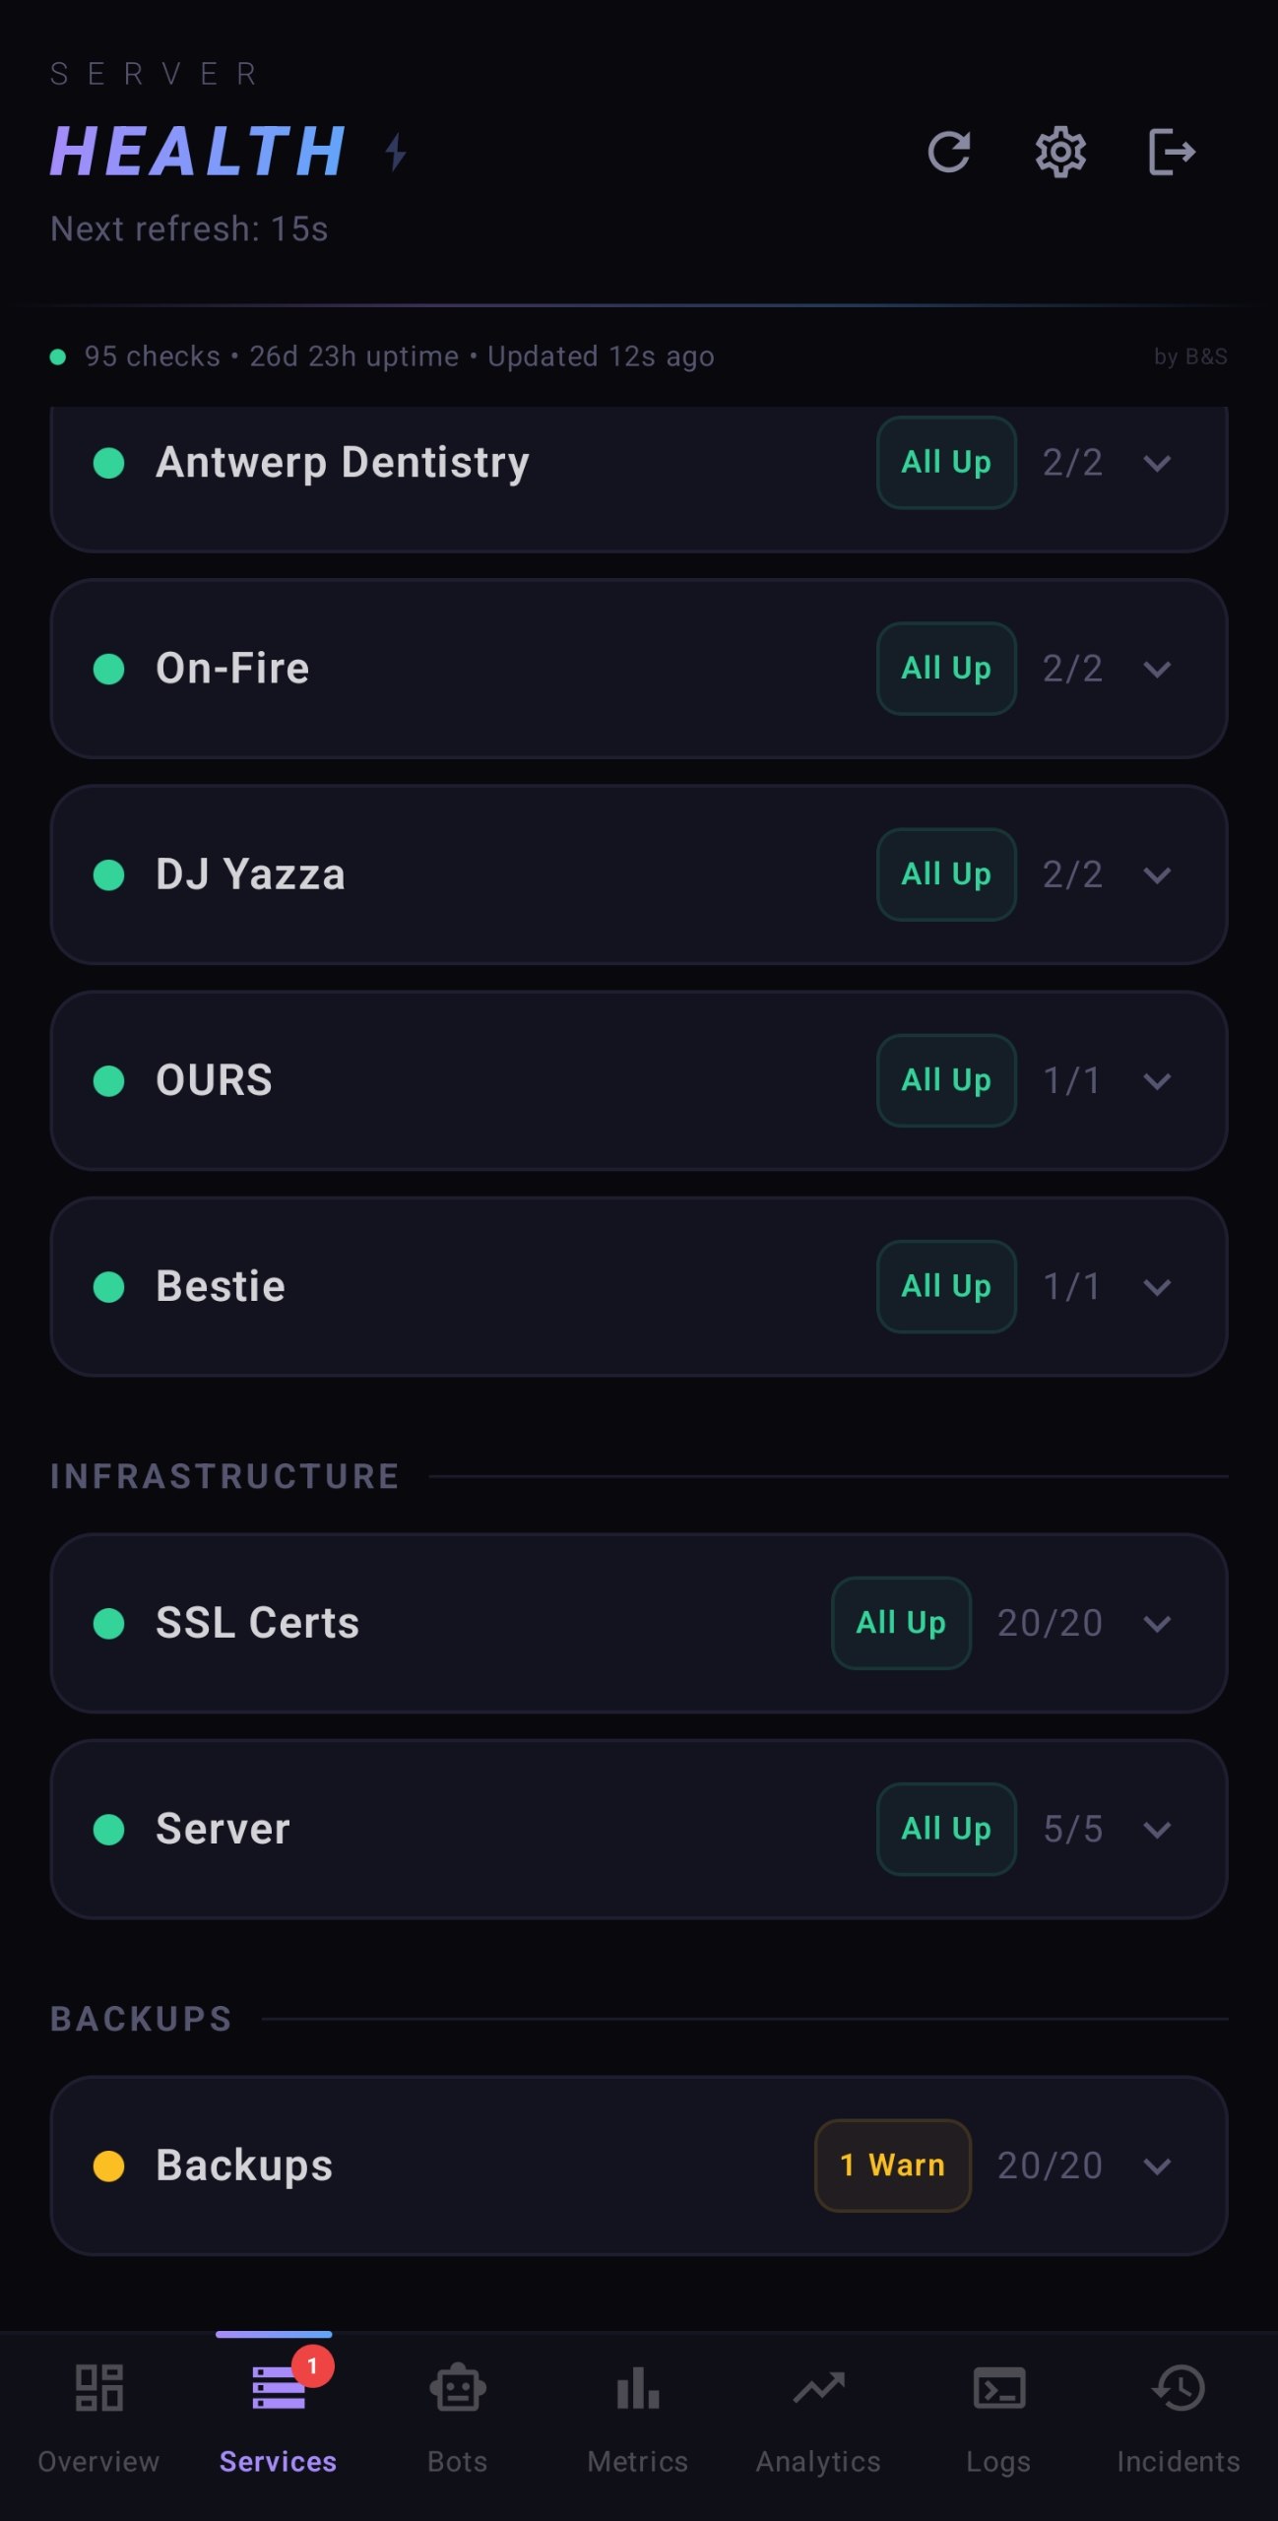The image size is (1278, 2521).
Task: Click the refresh icon
Action: (x=951, y=153)
